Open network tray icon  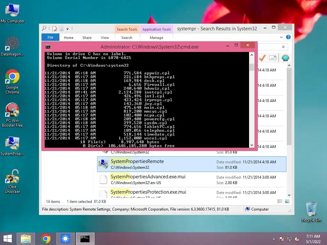(289, 239)
